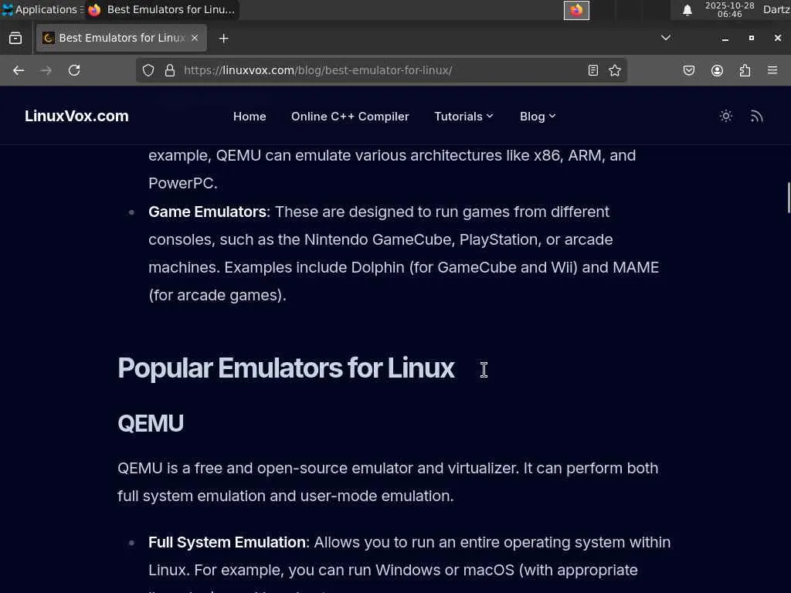Show site security padlock info
The width and height of the screenshot is (791, 593).
pyautogui.click(x=170, y=70)
